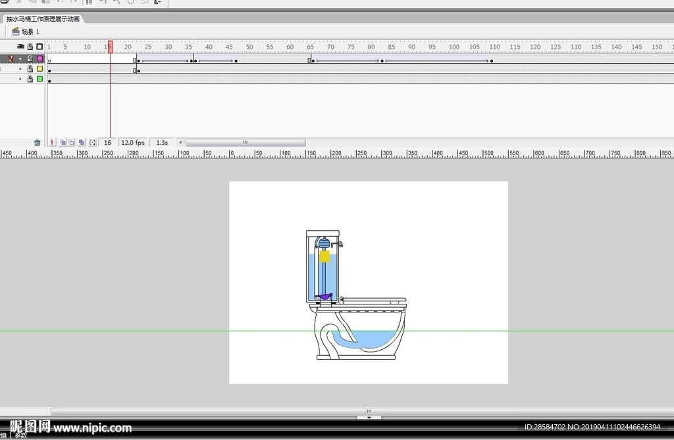Screen dimensions: 674x440
Task: Open the 参数 tab at the bottom
Action: pyautogui.click(x=20, y=435)
